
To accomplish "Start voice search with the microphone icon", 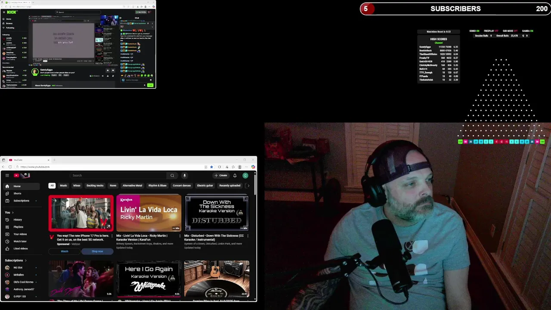I will pyautogui.click(x=184, y=175).
